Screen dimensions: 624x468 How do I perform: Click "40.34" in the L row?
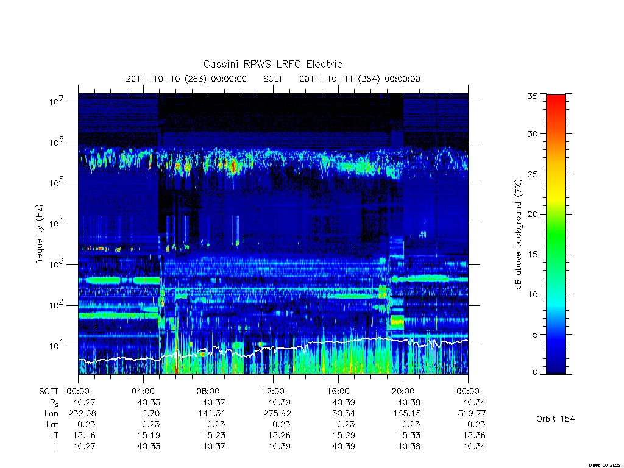point(474,446)
